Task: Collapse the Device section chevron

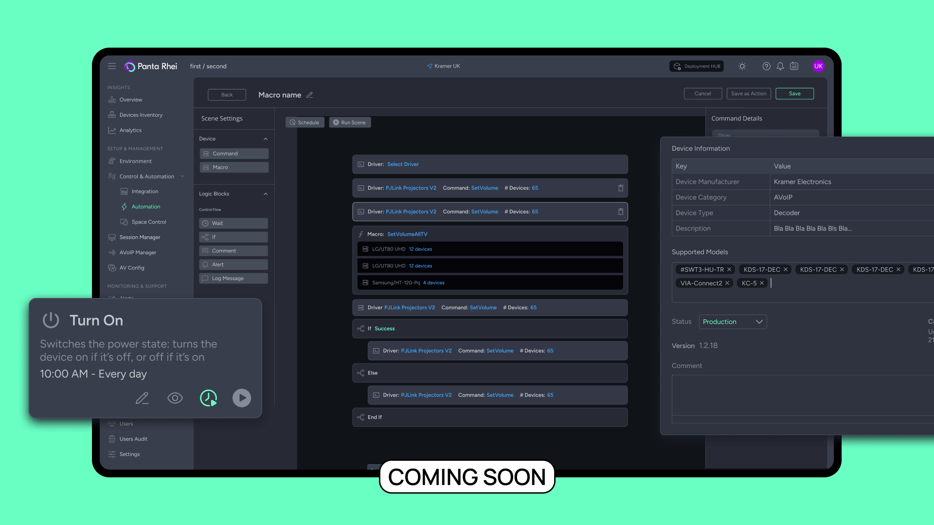Action: [266, 139]
